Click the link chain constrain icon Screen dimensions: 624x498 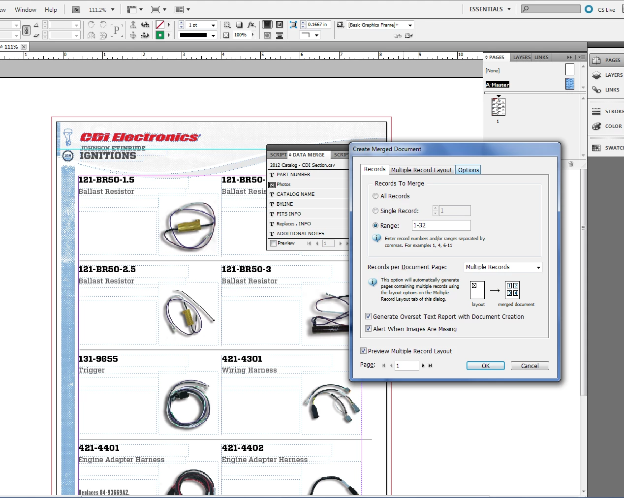tap(27, 30)
